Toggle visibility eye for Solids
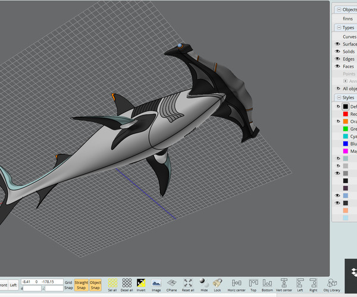Viewport: 357px width, 297px height. (337, 52)
